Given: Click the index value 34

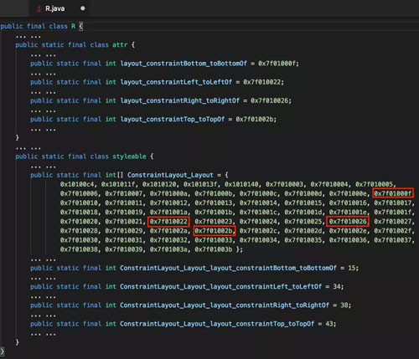Looking at the screenshot, I should 337,287.
